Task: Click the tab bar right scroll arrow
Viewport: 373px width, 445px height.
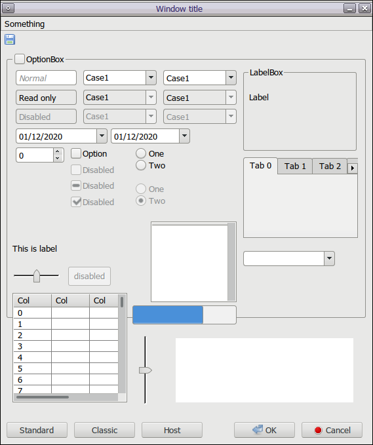Action: click(353, 168)
